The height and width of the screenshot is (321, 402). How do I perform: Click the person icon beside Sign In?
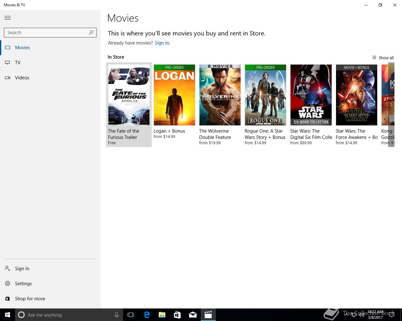coord(8,268)
